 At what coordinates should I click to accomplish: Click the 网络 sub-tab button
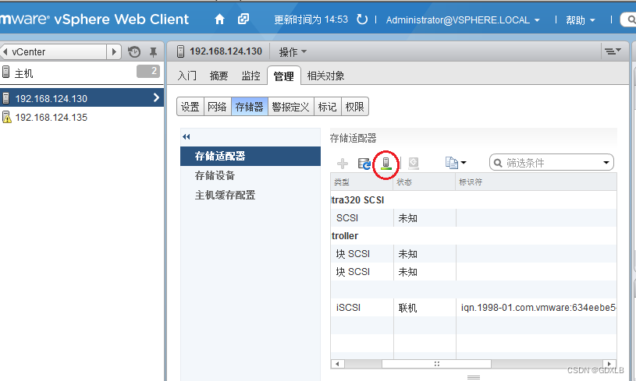217,107
